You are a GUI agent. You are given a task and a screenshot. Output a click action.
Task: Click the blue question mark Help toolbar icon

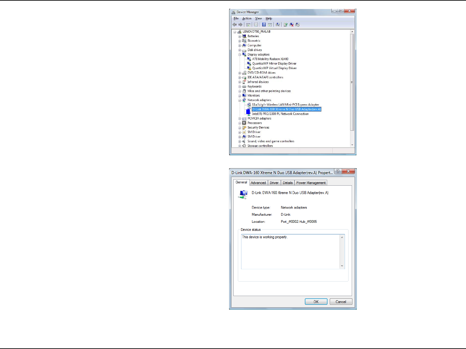tap(264, 25)
